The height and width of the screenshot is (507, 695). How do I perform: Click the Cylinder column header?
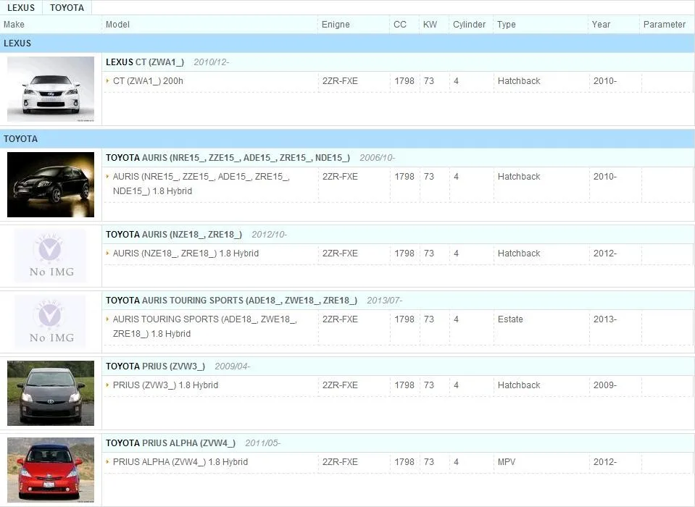(x=469, y=25)
